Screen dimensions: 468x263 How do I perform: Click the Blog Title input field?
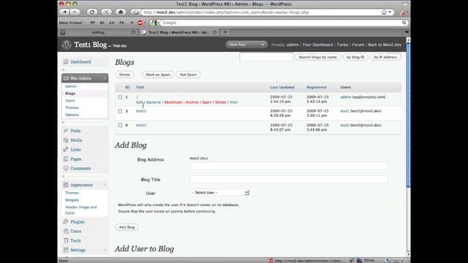[289, 179]
